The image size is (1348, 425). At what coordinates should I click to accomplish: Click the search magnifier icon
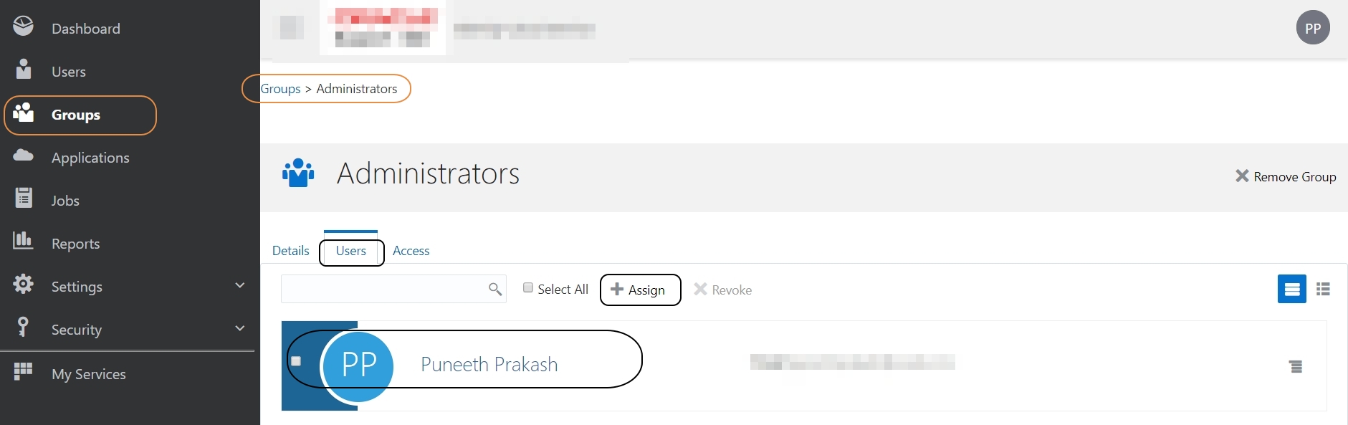pyautogui.click(x=494, y=289)
